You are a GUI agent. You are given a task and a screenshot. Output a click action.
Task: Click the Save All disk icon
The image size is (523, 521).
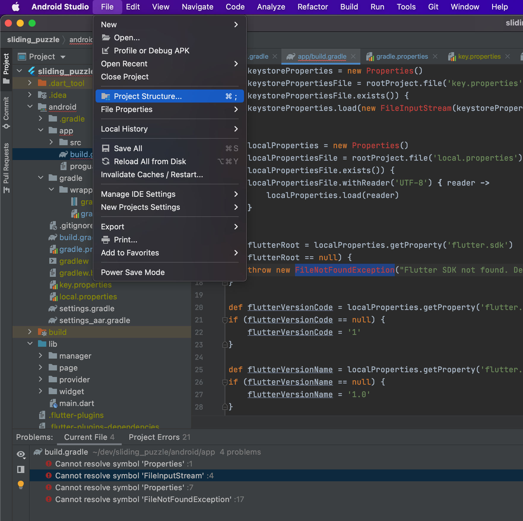point(106,148)
